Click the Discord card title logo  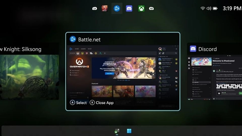pyautogui.click(x=193, y=49)
